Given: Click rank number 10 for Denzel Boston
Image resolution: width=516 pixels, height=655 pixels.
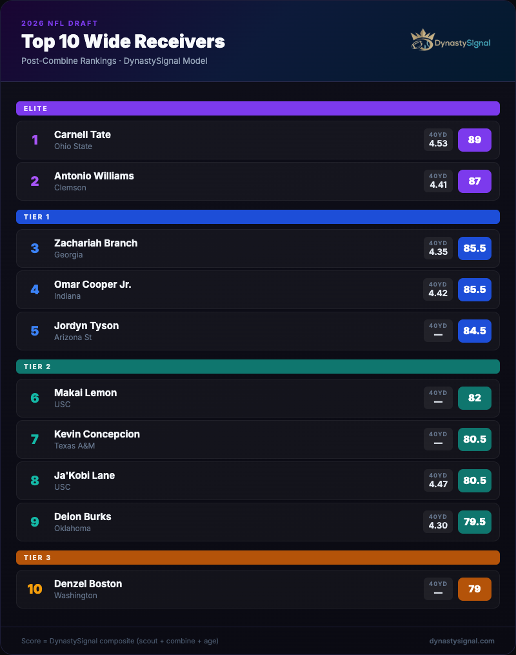Looking at the screenshot, I should click(x=35, y=589).
